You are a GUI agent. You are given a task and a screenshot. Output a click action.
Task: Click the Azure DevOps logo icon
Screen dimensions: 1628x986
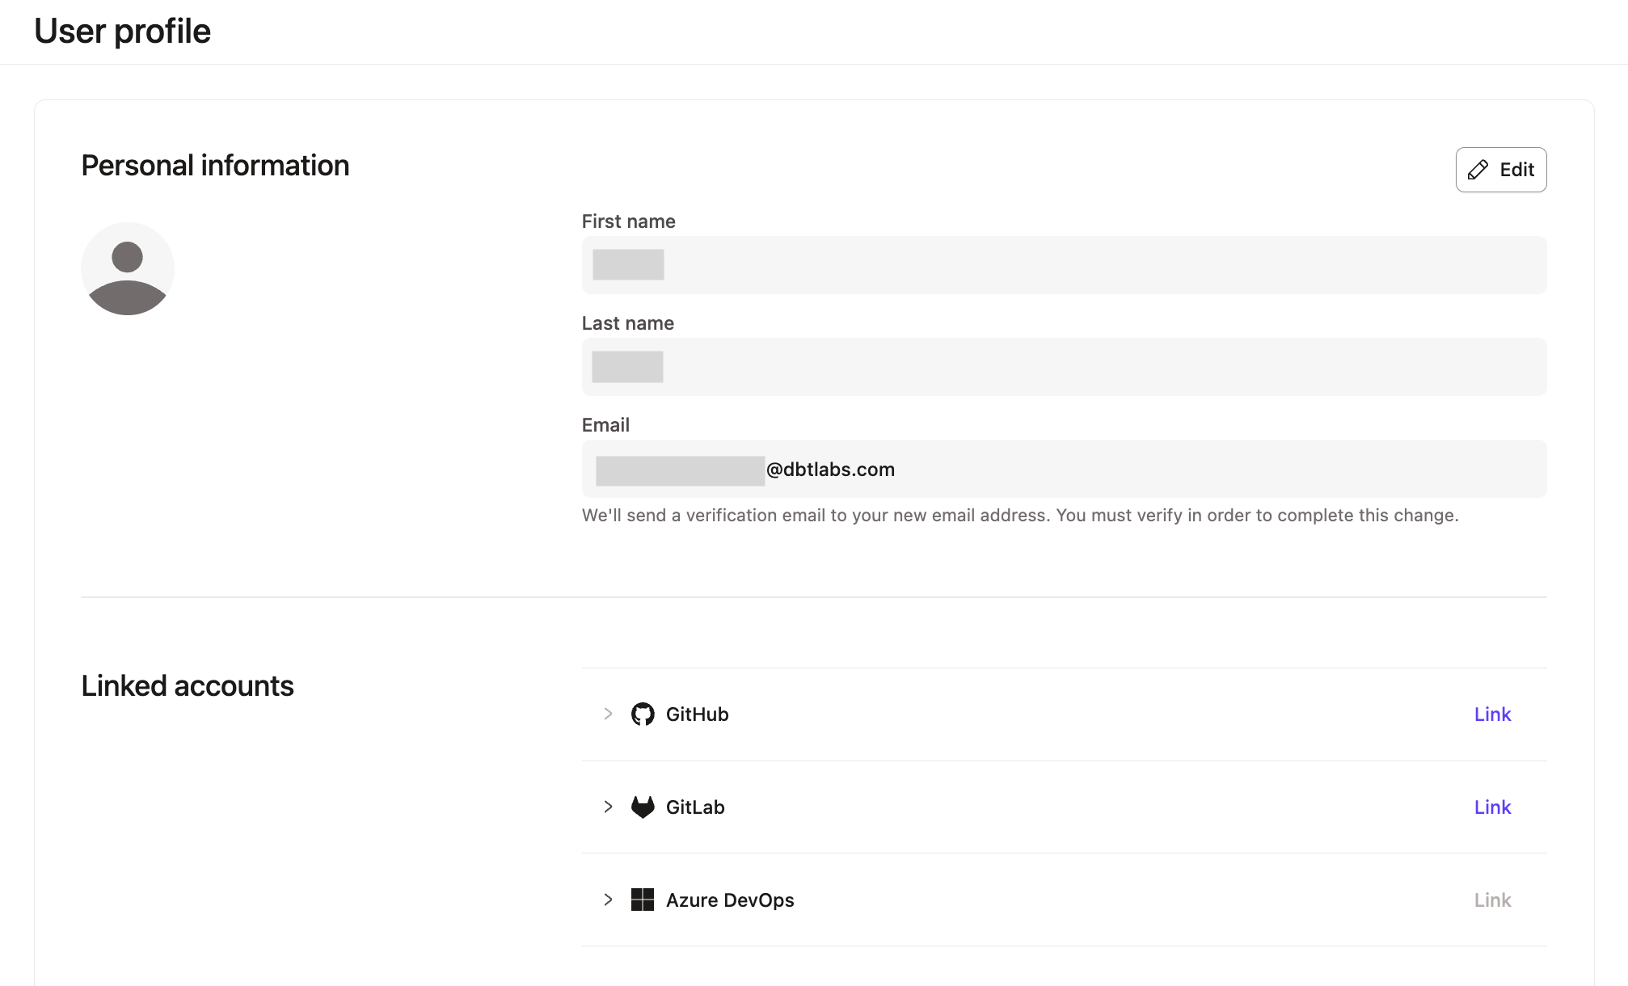tap(644, 900)
